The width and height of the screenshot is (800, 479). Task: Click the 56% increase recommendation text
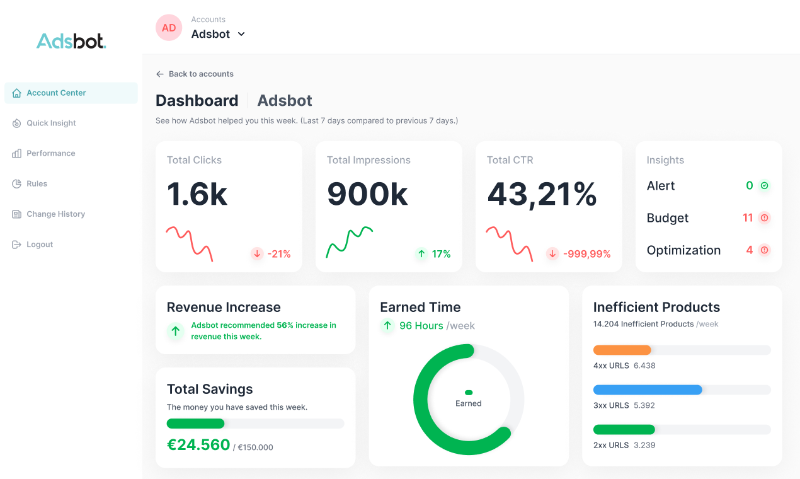click(x=264, y=331)
